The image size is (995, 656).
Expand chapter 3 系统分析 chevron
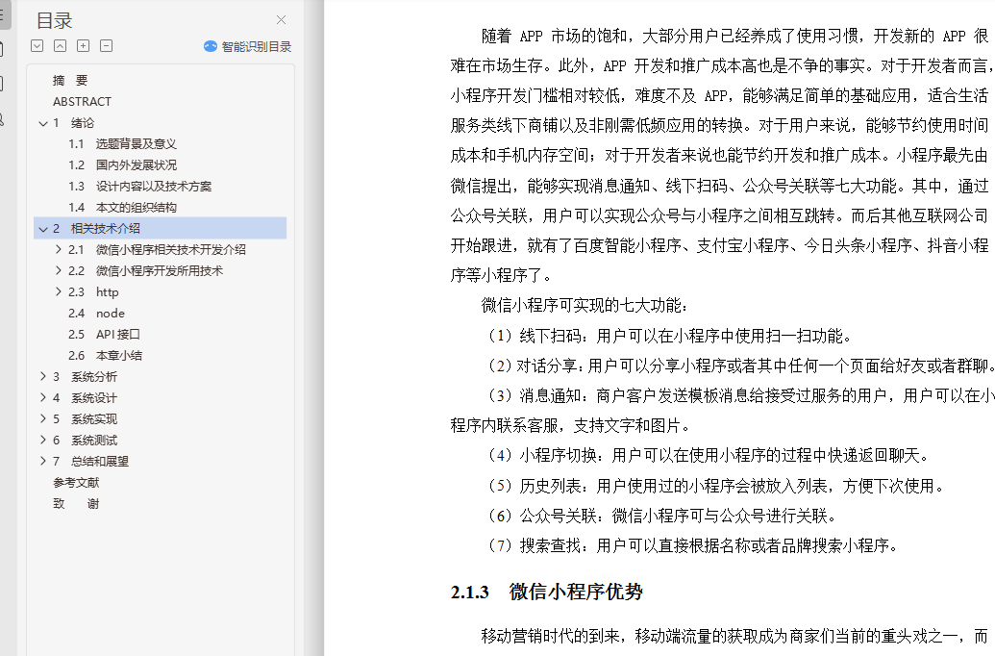(43, 377)
